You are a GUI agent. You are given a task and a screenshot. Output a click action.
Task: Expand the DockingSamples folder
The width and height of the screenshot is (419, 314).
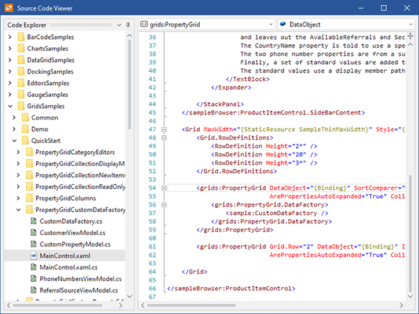pos(10,71)
